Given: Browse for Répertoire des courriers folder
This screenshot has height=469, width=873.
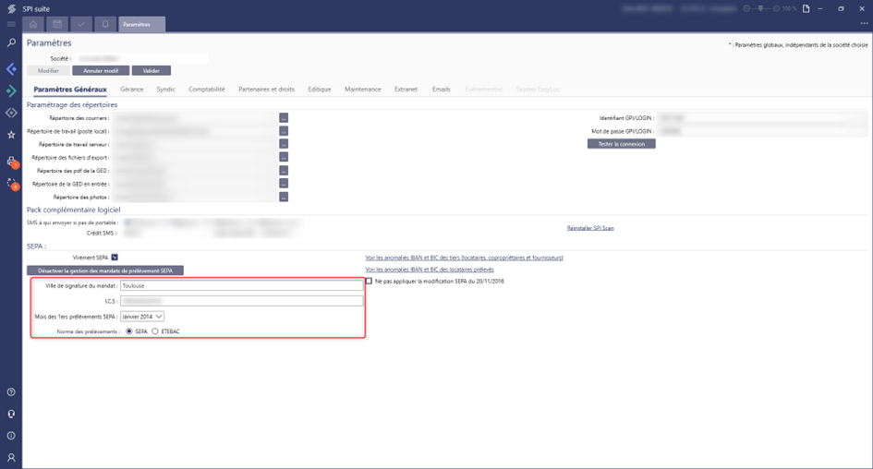Looking at the screenshot, I should click(x=284, y=118).
